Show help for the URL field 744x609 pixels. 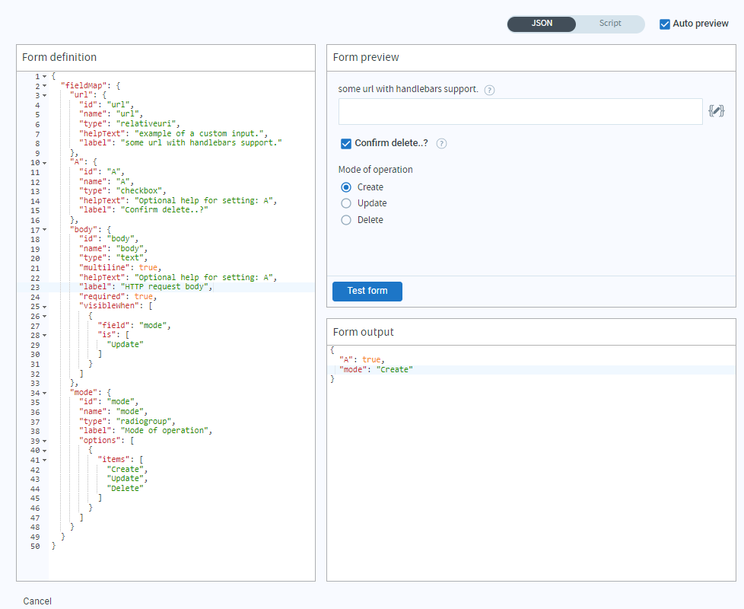tap(489, 90)
